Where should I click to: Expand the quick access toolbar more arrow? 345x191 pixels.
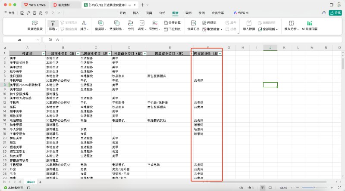click(59, 13)
